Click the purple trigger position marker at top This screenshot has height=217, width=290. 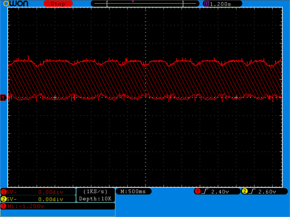point(133,1)
